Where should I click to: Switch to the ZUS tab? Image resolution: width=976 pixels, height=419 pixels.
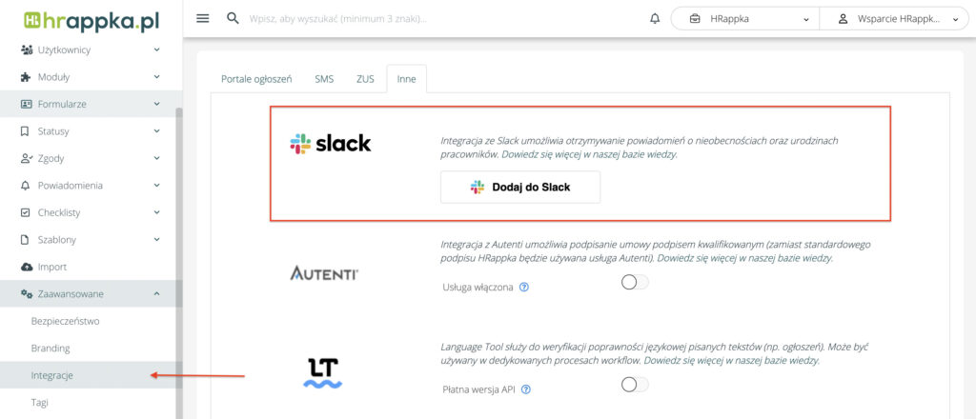[365, 79]
